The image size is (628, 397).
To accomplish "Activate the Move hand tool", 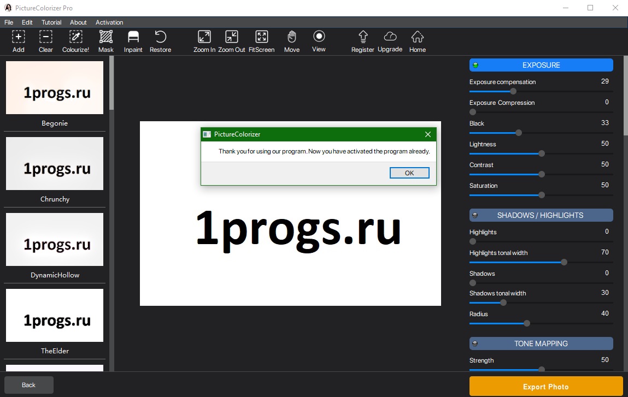I will point(291,37).
